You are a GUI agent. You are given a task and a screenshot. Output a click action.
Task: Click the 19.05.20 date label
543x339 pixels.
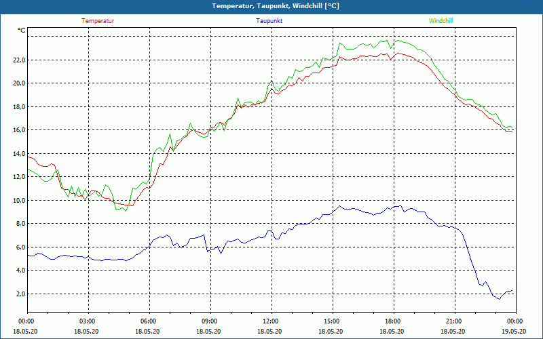tap(514, 331)
